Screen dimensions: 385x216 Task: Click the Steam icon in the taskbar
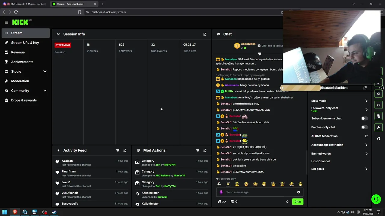click(54, 212)
